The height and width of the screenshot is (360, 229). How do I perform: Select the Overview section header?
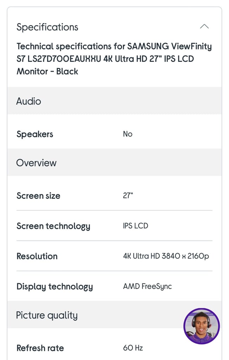37,163
